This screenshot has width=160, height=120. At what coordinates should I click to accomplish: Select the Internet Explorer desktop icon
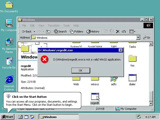pos(9,83)
